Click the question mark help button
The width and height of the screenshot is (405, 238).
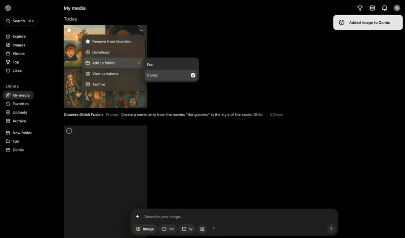tap(213, 229)
